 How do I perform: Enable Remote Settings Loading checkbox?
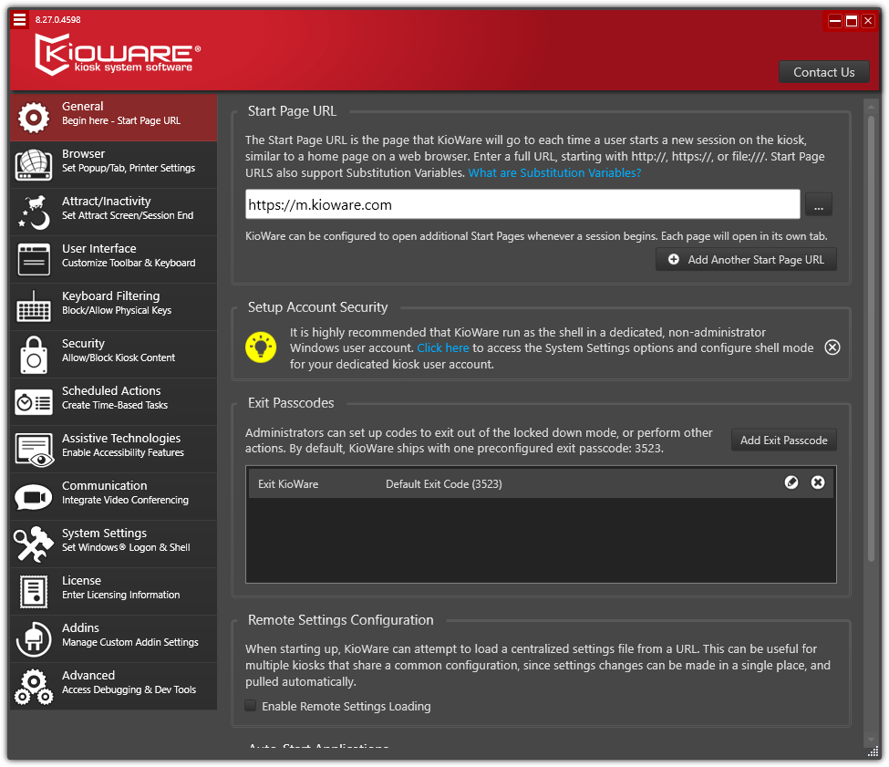coord(251,706)
